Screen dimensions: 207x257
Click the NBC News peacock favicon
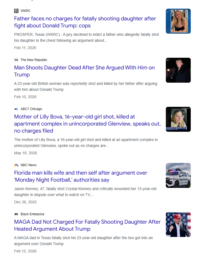pos(16,165)
